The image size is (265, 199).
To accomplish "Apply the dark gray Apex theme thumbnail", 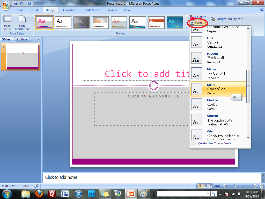I will click(x=82, y=22).
